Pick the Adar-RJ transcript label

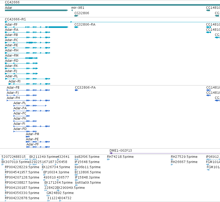click(x=11, y=71)
